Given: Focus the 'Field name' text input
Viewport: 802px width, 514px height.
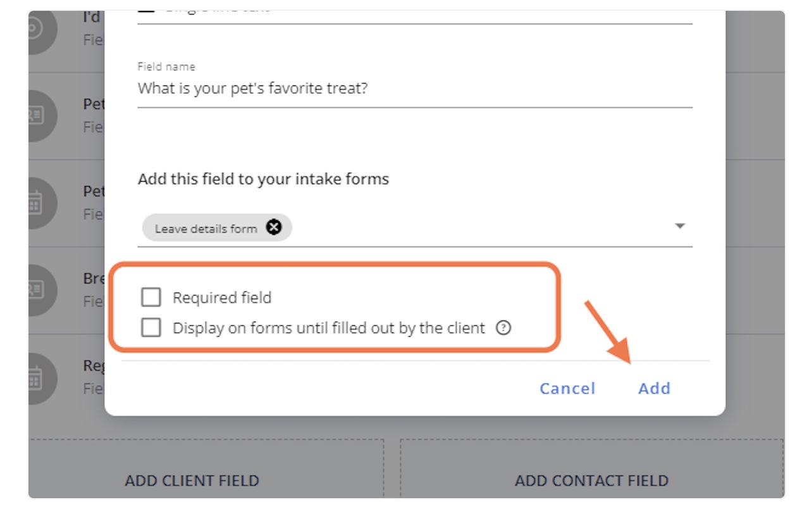Looking at the screenshot, I should point(414,89).
